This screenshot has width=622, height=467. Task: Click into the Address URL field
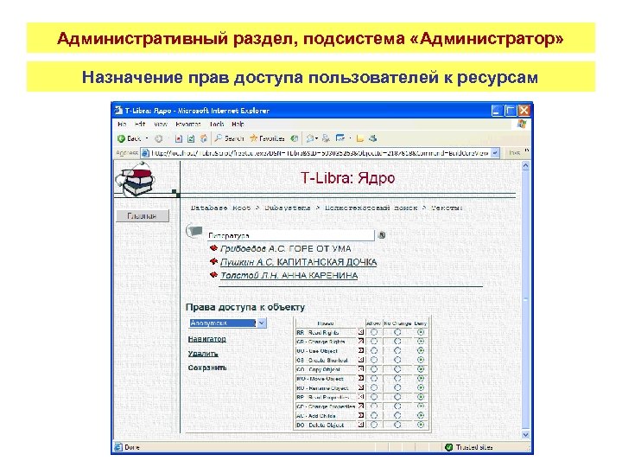pos(321,153)
